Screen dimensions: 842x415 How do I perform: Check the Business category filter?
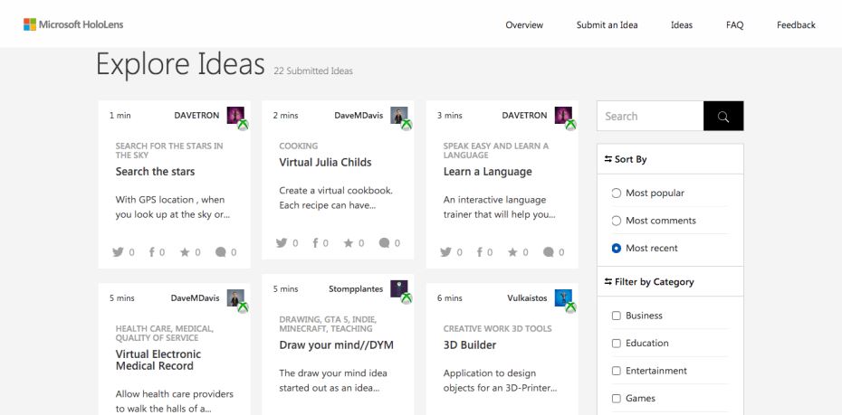[617, 316]
